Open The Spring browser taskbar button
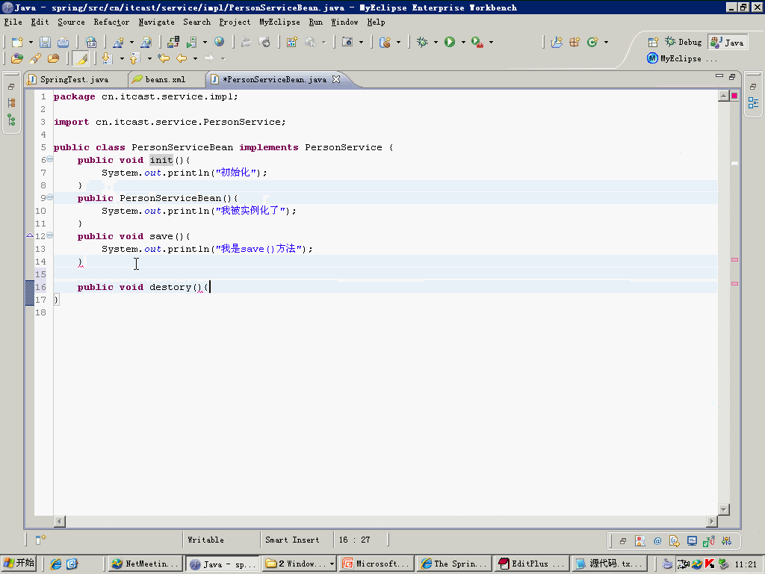The width and height of the screenshot is (765, 574). (x=453, y=564)
